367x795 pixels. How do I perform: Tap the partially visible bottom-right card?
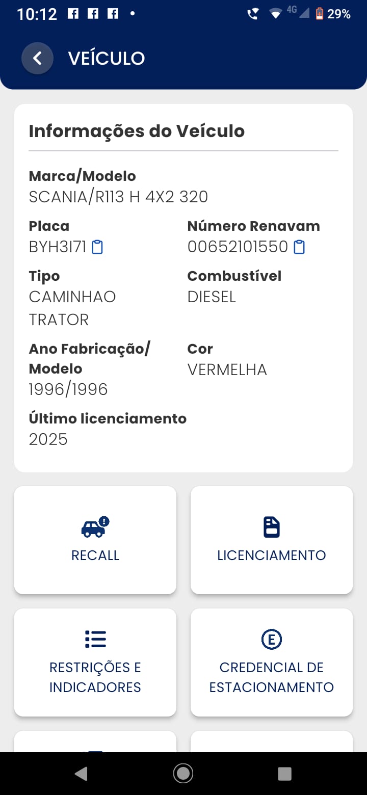coord(272,741)
